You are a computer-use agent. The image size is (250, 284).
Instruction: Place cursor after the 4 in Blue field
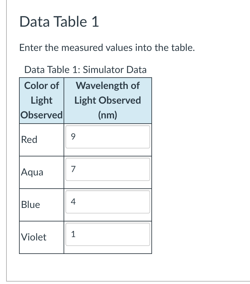76,201
